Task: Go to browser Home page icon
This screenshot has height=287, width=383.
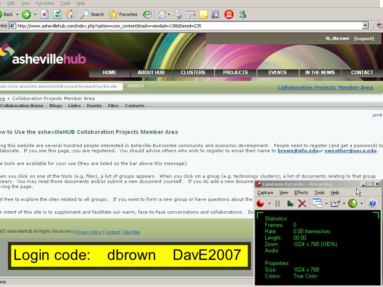Action: click(70, 14)
